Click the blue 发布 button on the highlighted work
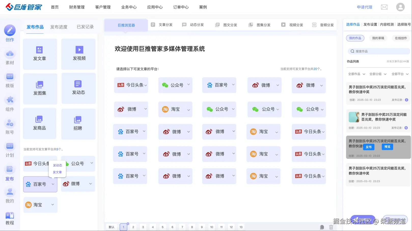 point(368,147)
